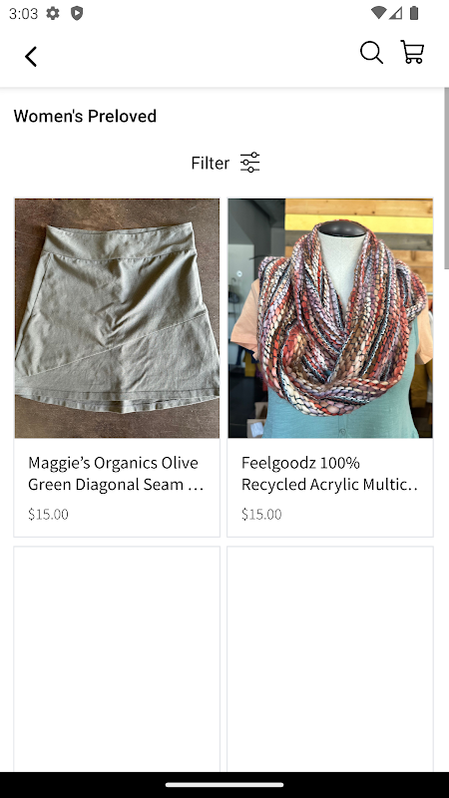Click the vertical scrollbar on the right edge
The image size is (449, 798).
coord(446,179)
